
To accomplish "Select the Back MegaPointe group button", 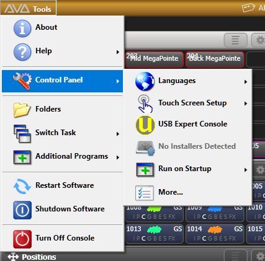I will 215,60.
